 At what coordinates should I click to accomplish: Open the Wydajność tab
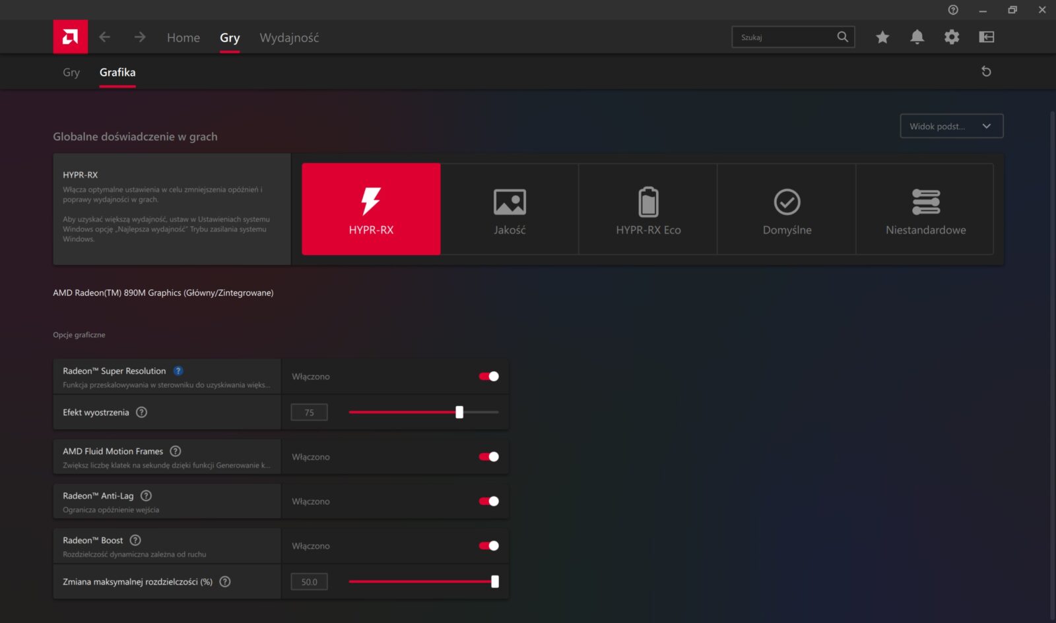tap(289, 38)
